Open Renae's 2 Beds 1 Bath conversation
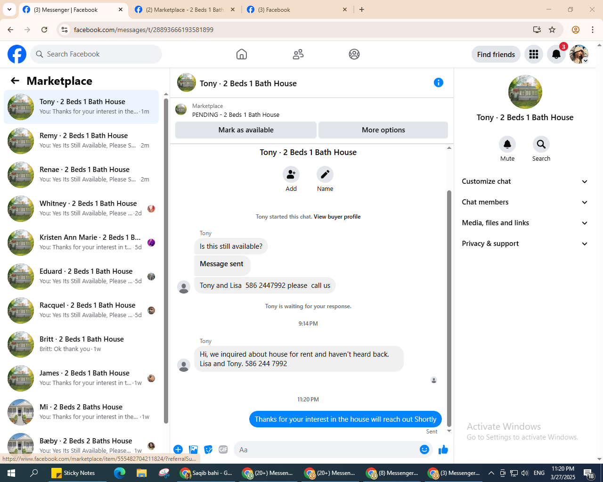The width and height of the screenshot is (603, 482). [x=81, y=174]
